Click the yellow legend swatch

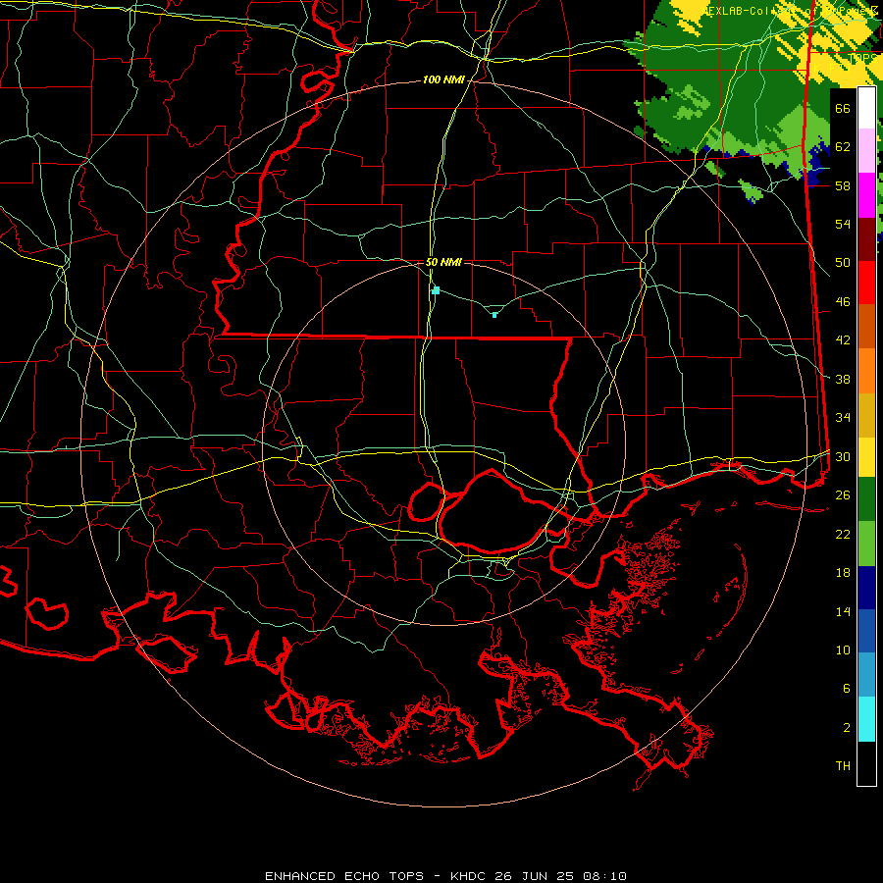(x=866, y=457)
